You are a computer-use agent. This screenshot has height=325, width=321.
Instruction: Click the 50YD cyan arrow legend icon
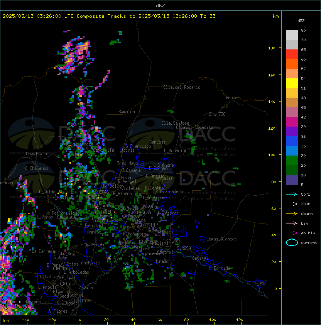(x=292, y=194)
